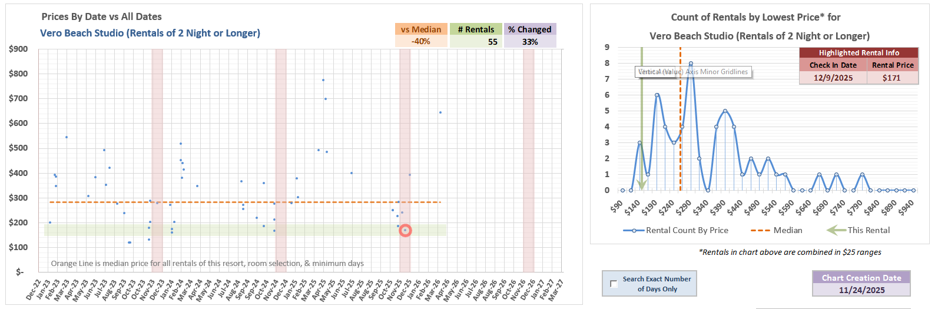Image resolution: width=938 pixels, height=309 pixels.
Task: Click the Median legend dashed line icon
Action: [x=760, y=231]
